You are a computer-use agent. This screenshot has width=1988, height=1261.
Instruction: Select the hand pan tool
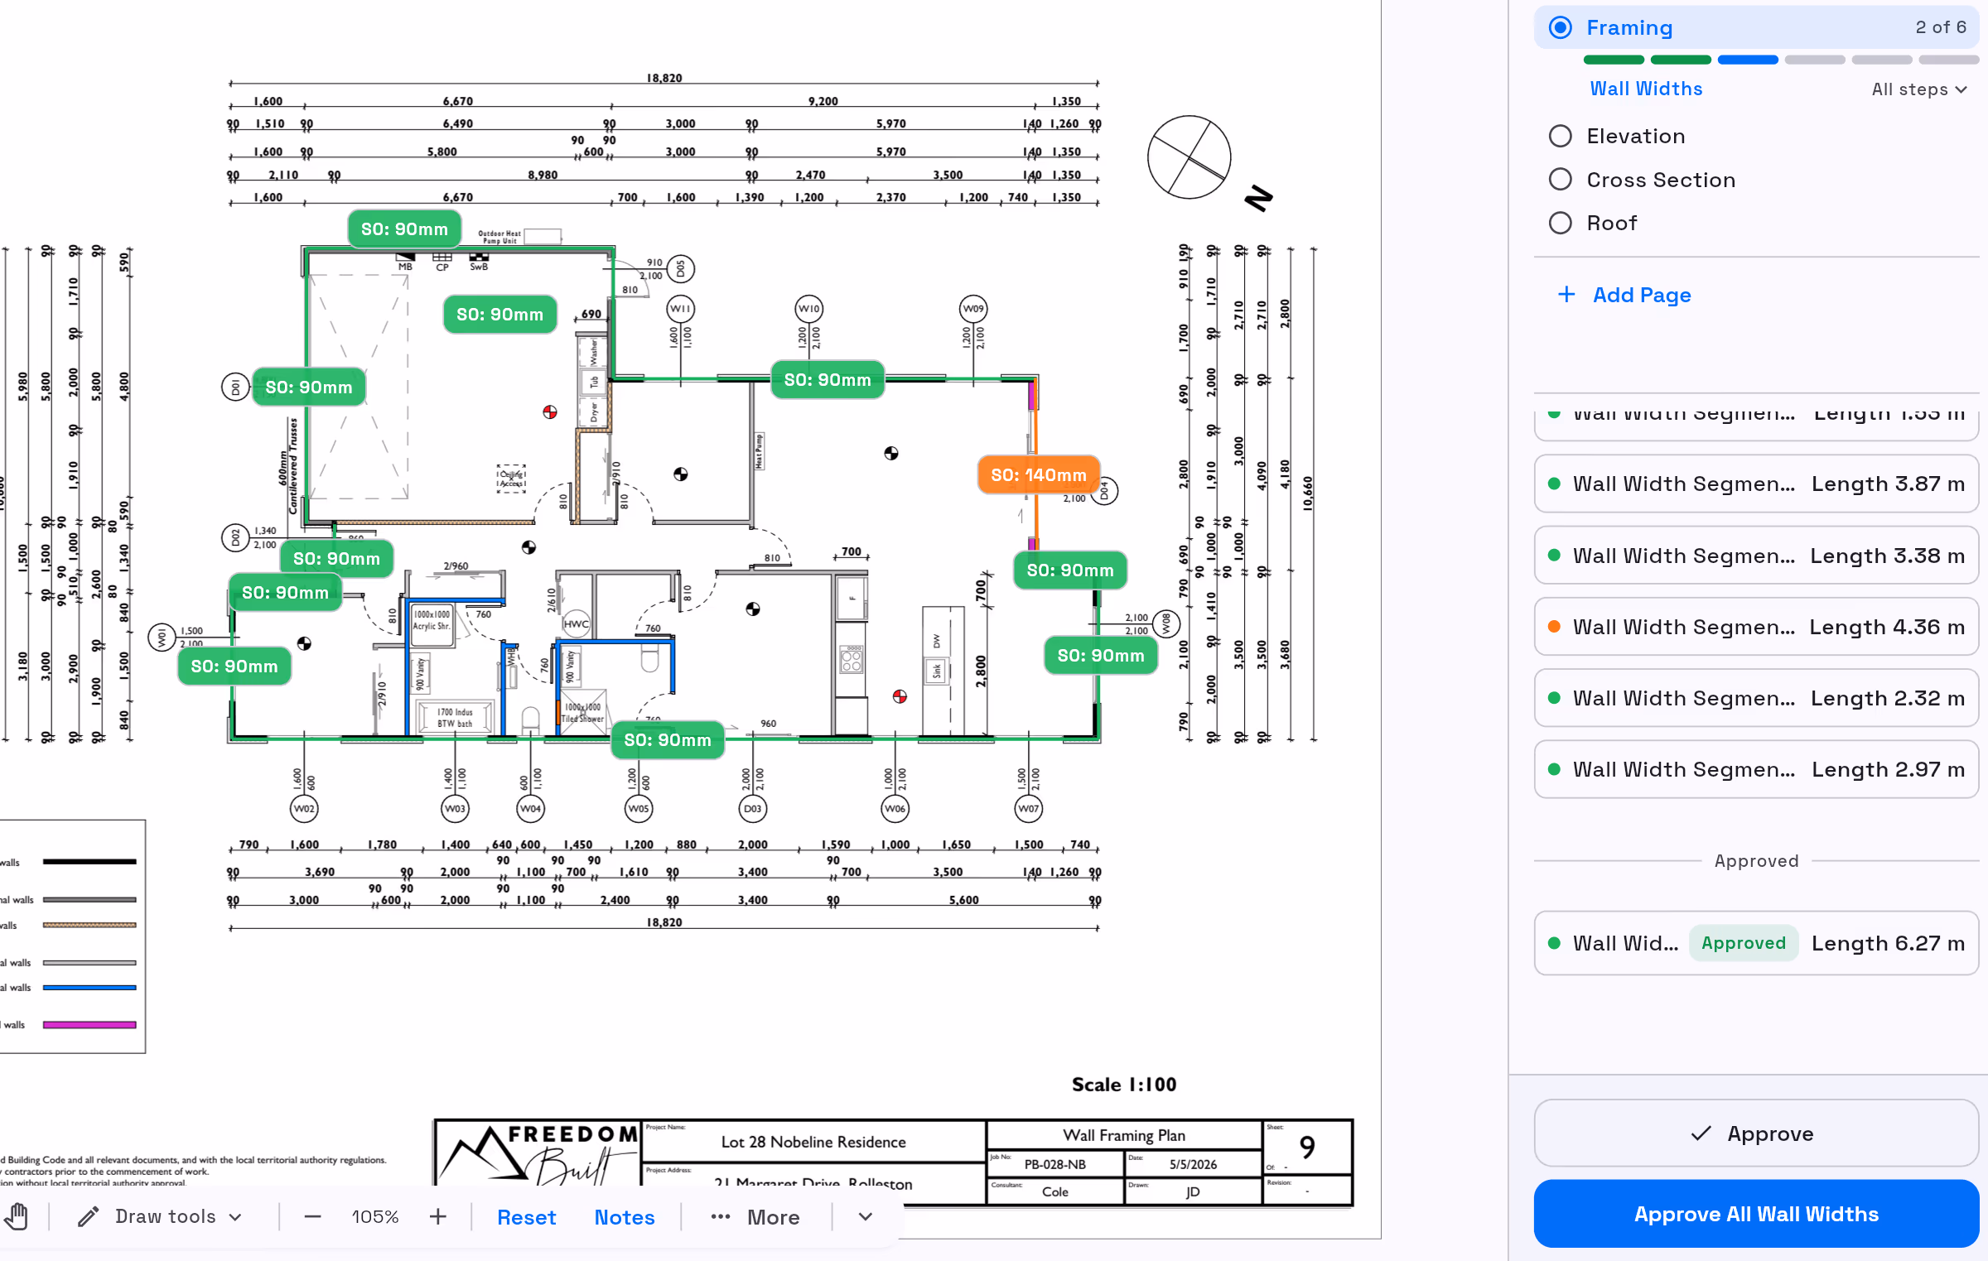[x=17, y=1216]
